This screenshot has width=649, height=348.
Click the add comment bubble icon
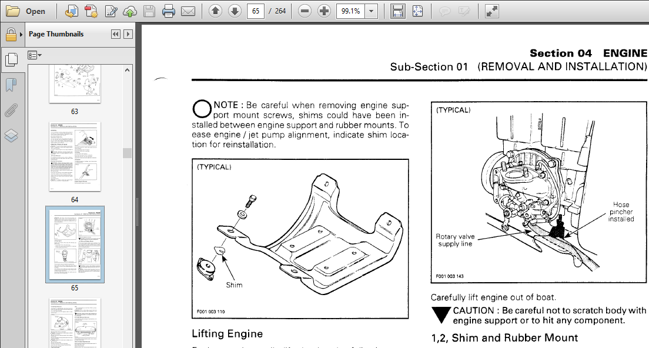coord(444,11)
